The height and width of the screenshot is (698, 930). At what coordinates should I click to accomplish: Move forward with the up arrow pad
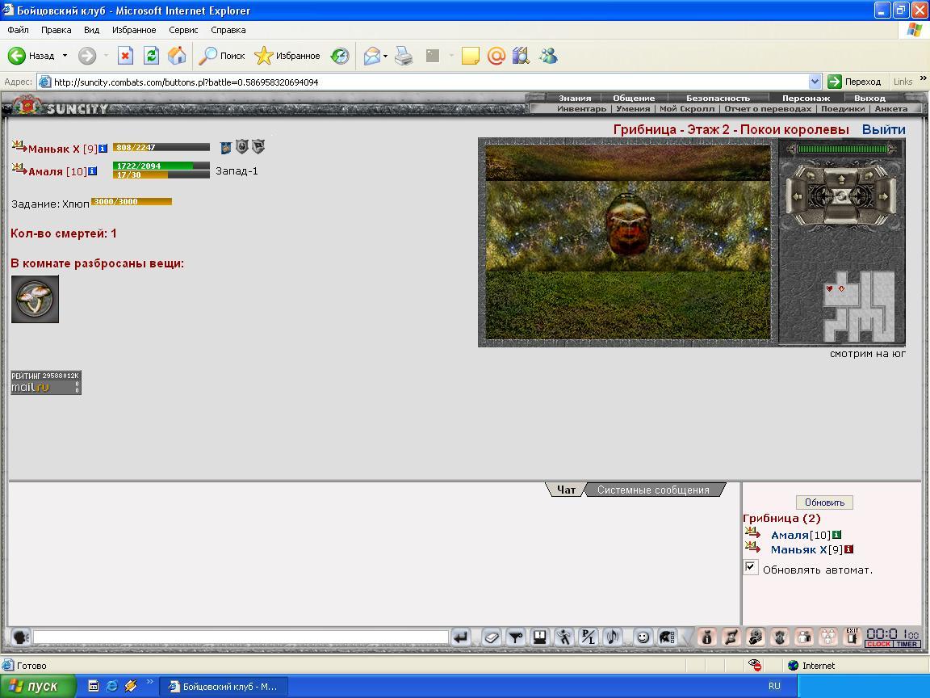point(842,179)
